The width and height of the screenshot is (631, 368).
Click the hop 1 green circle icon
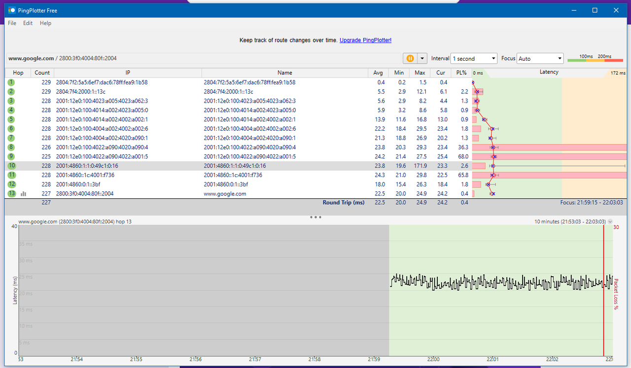coord(11,82)
